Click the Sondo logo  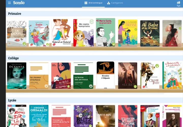click(x=19, y=3)
